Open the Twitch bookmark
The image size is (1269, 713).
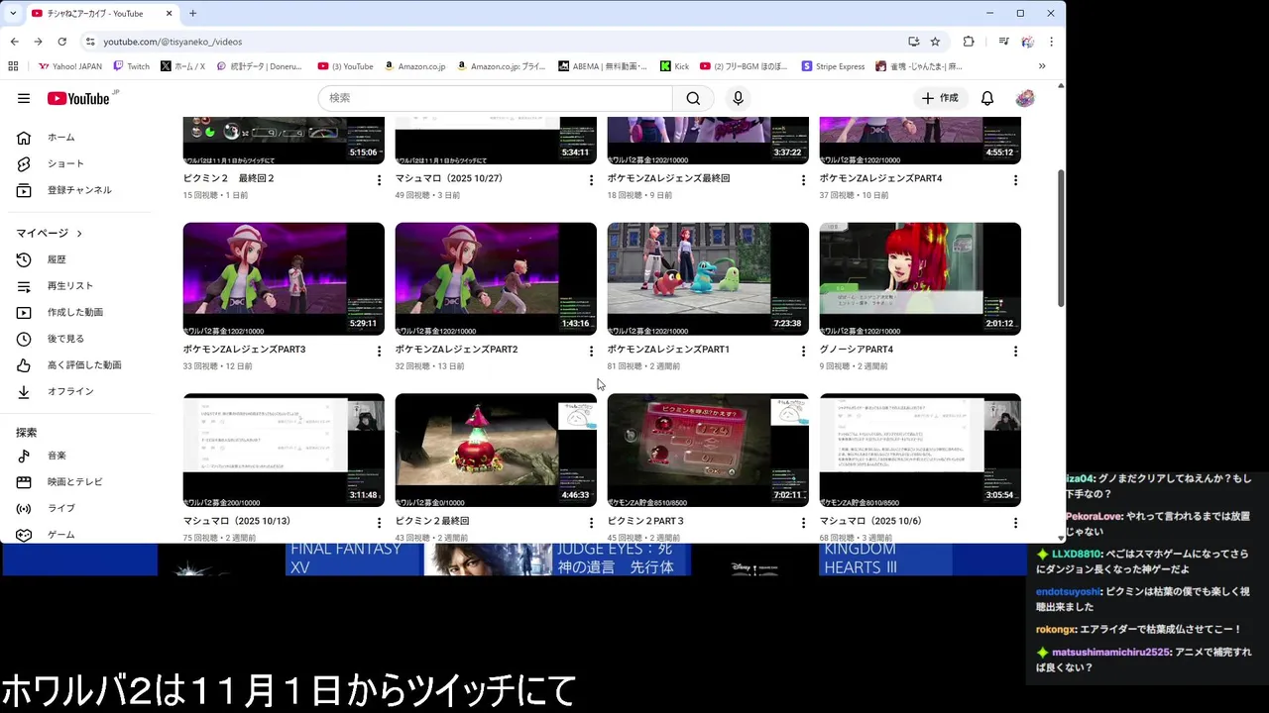tap(131, 66)
